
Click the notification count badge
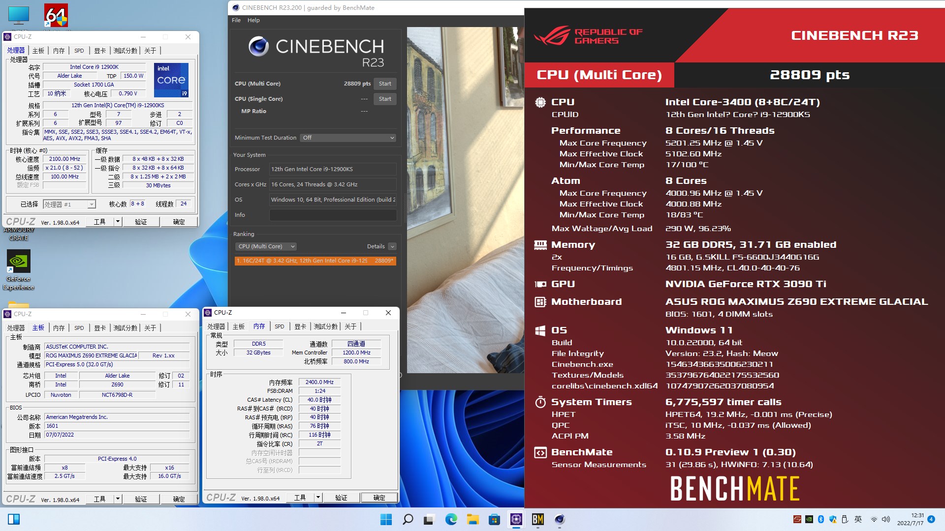click(931, 519)
